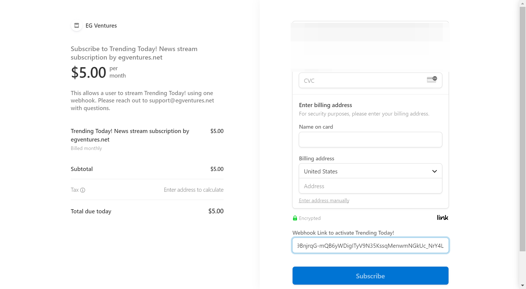Click the Subscribe button
Image resolution: width=526 pixels, height=289 pixels.
click(x=371, y=276)
